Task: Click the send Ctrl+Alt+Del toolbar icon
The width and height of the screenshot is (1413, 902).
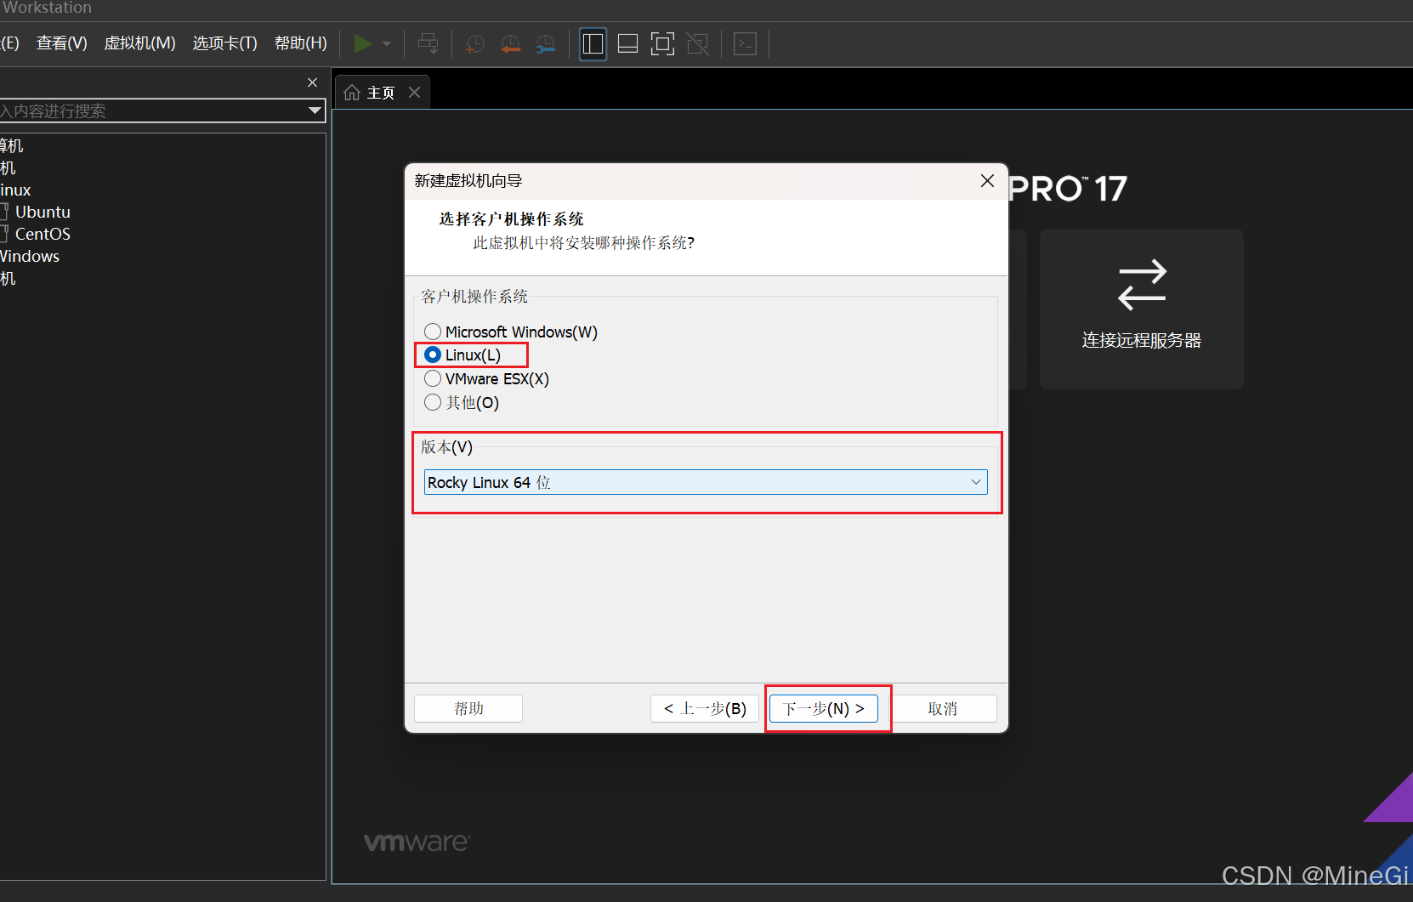Action: pyautogui.click(x=428, y=43)
